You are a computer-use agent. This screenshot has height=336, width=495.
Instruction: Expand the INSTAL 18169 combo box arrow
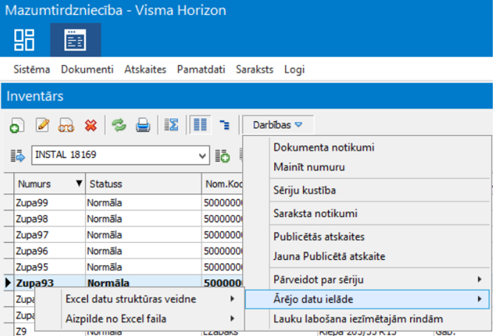(x=202, y=156)
